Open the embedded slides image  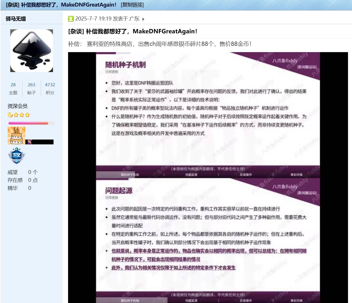tap(208, 177)
